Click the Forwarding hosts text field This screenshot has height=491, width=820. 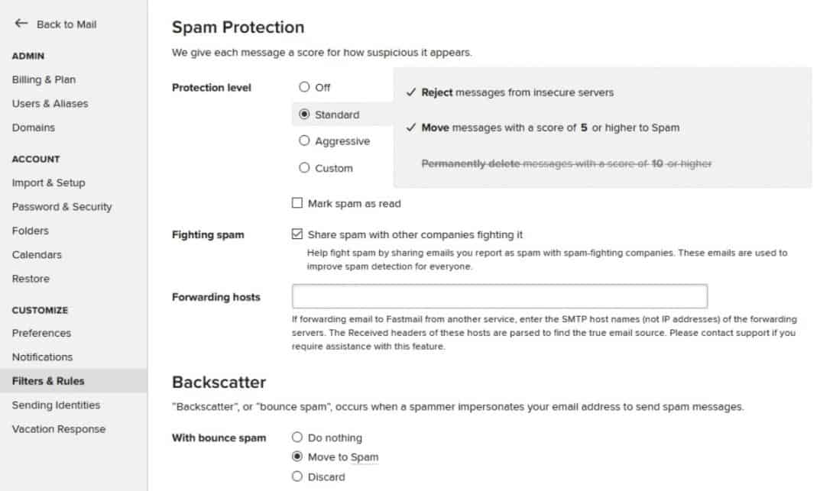(x=499, y=296)
